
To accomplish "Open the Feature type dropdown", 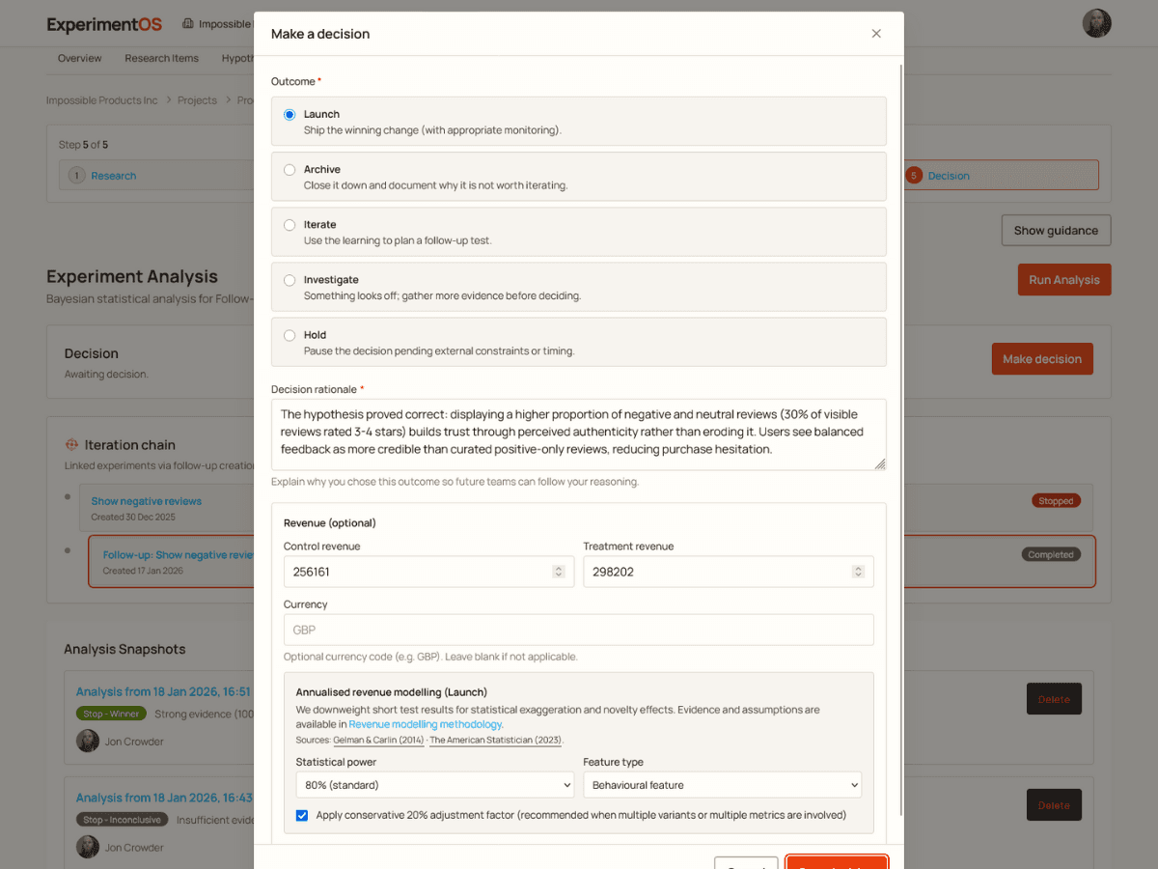I will tap(722, 784).
